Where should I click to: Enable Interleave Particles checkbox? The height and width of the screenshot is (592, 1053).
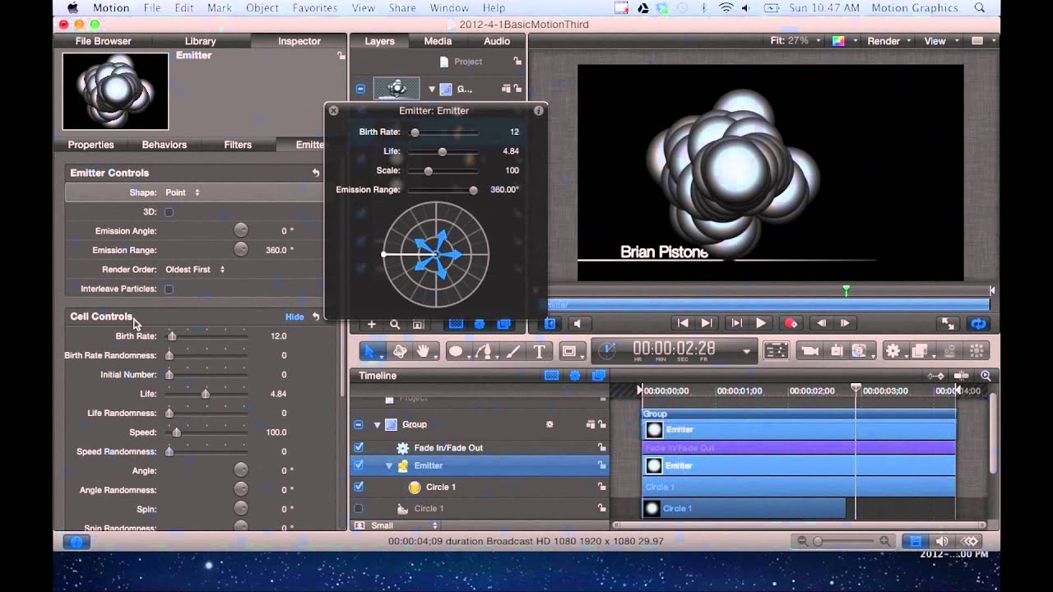(x=169, y=289)
